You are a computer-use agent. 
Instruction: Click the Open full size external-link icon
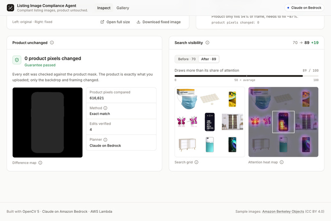pos(102,22)
